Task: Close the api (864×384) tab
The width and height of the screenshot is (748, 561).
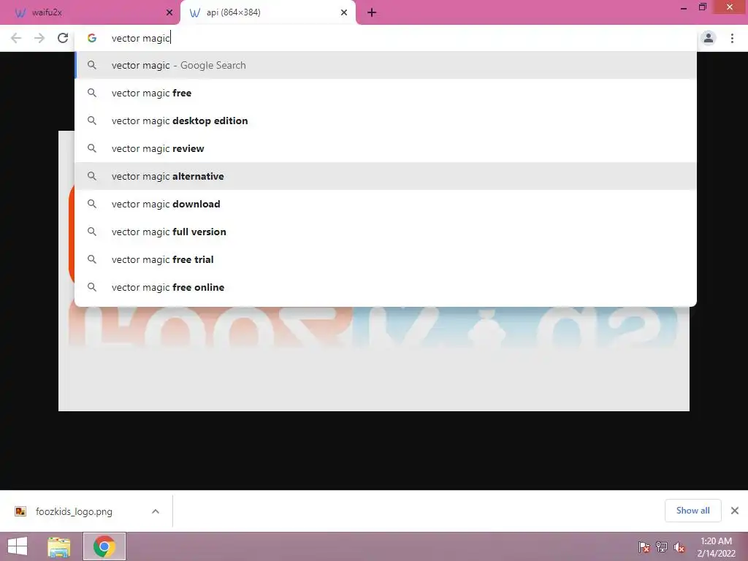Action: click(x=344, y=12)
